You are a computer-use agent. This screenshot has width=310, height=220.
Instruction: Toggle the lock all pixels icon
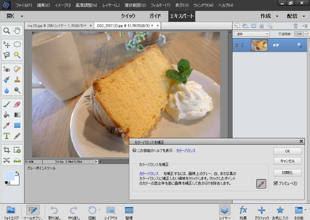pos(262,26)
